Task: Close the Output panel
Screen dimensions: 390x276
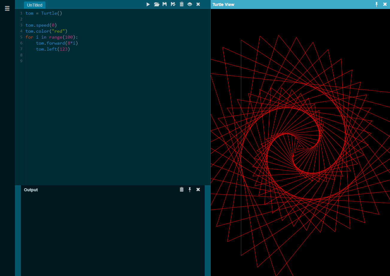Action: [x=198, y=189]
